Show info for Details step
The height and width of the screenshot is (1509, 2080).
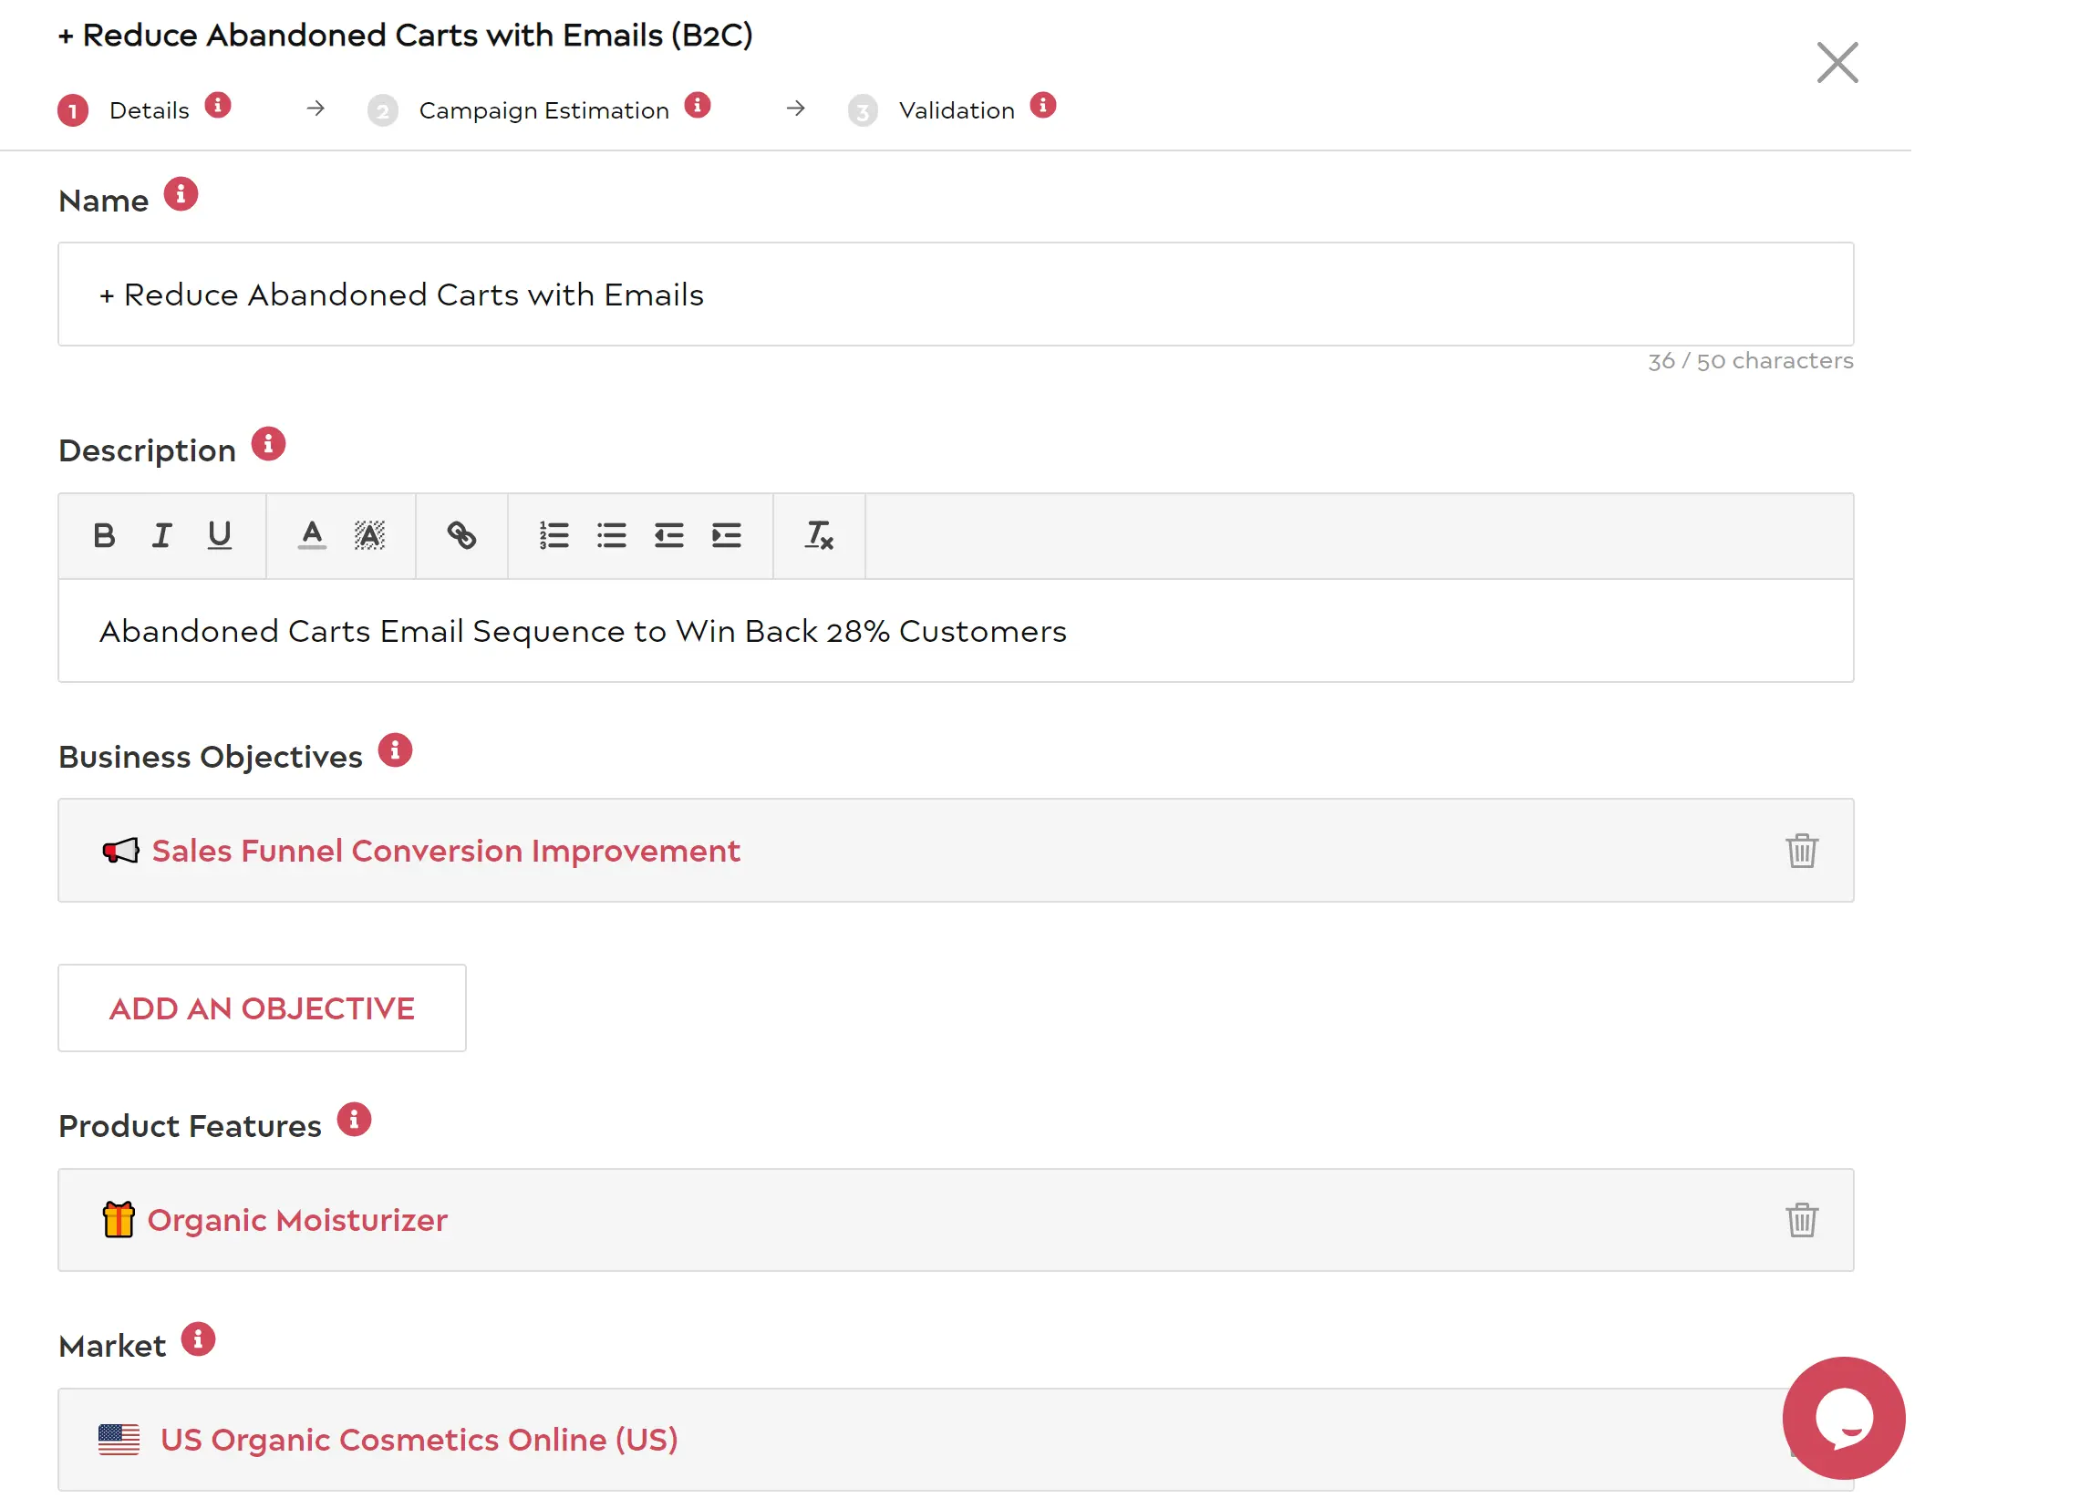pyautogui.click(x=218, y=105)
